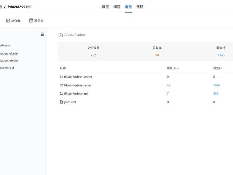Collapse the sidebar tree with the indent icon
The image size is (233, 175).
pos(43,34)
